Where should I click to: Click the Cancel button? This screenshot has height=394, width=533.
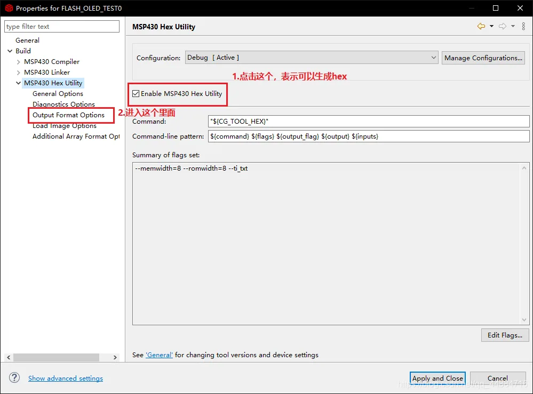coord(498,378)
